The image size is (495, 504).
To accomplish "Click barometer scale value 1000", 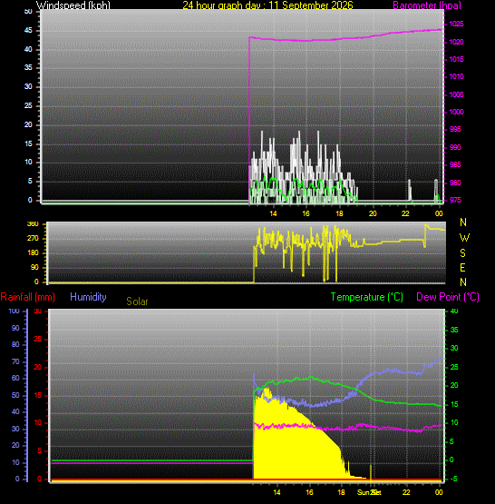I will pos(456,113).
